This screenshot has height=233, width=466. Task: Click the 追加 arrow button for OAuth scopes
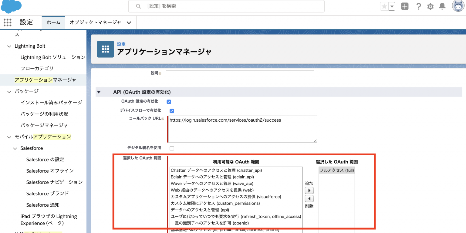click(x=309, y=191)
